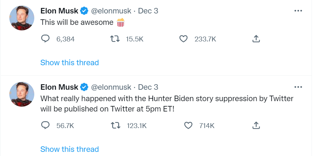Open @elonmusk handle on first tweet
The width and height of the screenshot is (314, 156).
[x=111, y=11]
